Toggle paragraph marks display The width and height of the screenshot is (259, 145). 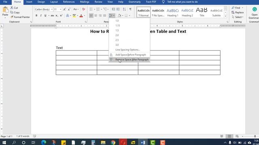pyautogui.click(x=130, y=9)
